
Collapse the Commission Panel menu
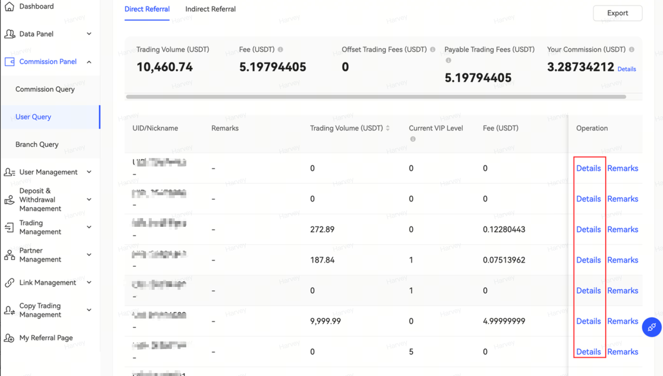point(89,62)
